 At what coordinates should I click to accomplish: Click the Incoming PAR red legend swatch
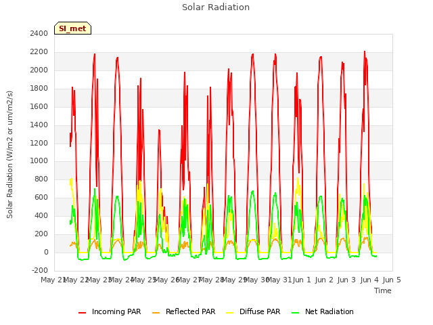[82, 313]
